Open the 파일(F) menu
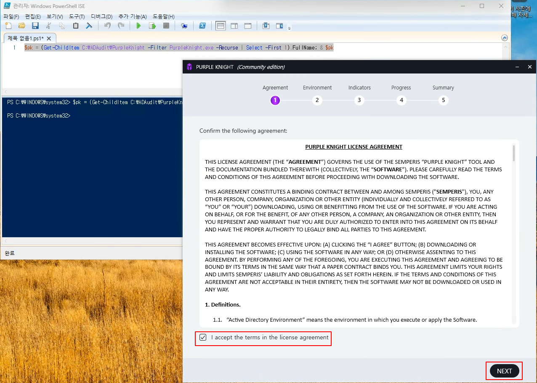This screenshot has width=537, height=383. point(11,16)
